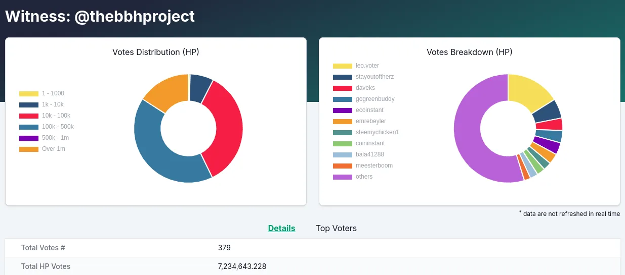Screen dimensions: 625x275
Task: Click the red slice in Votes Distribution donut
Action: coord(225,129)
